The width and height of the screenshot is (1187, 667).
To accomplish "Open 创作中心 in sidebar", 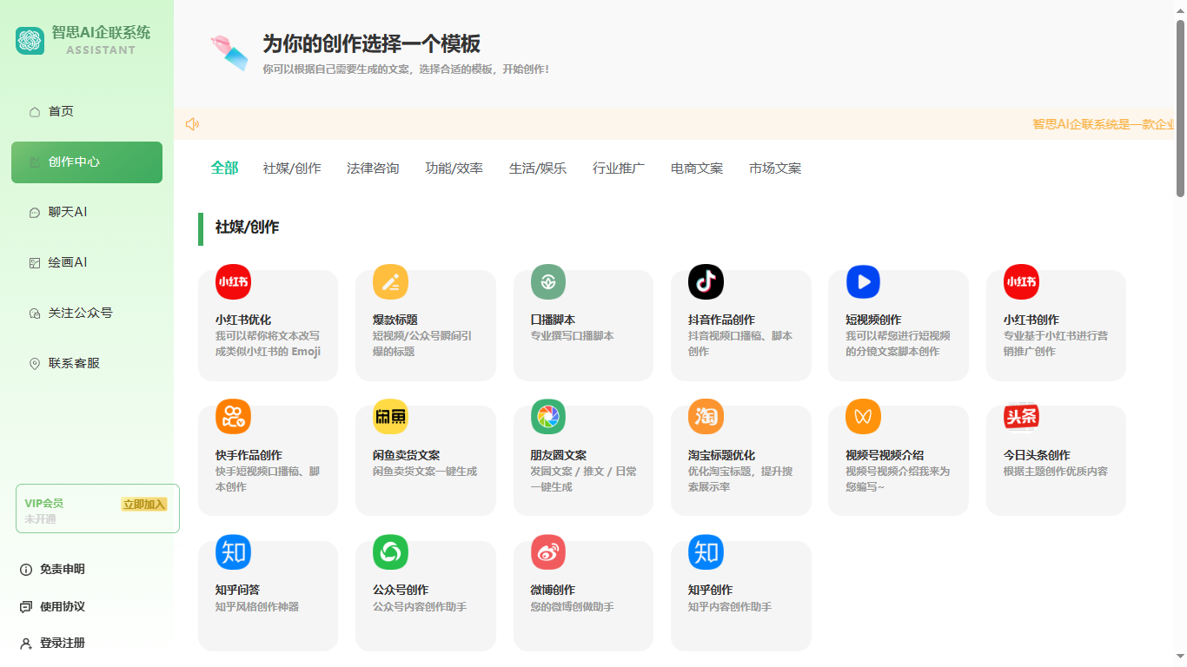I will (x=87, y=162).
